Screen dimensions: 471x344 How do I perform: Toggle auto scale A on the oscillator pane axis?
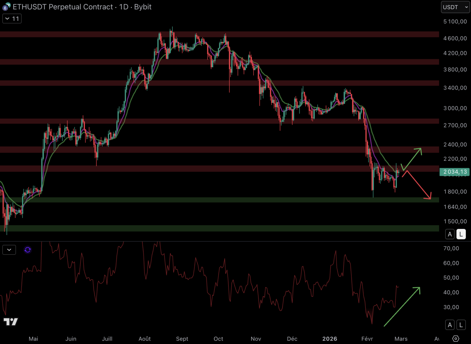(450, 325)
